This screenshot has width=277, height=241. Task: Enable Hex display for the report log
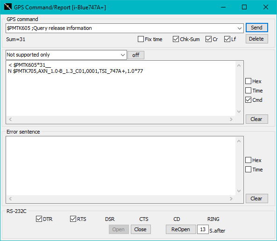click(x=248, y=81)
